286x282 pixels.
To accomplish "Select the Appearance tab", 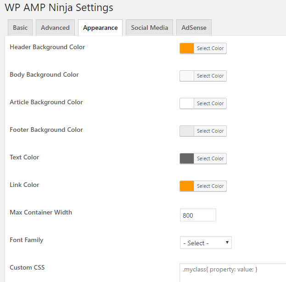I will pos(101,28).
